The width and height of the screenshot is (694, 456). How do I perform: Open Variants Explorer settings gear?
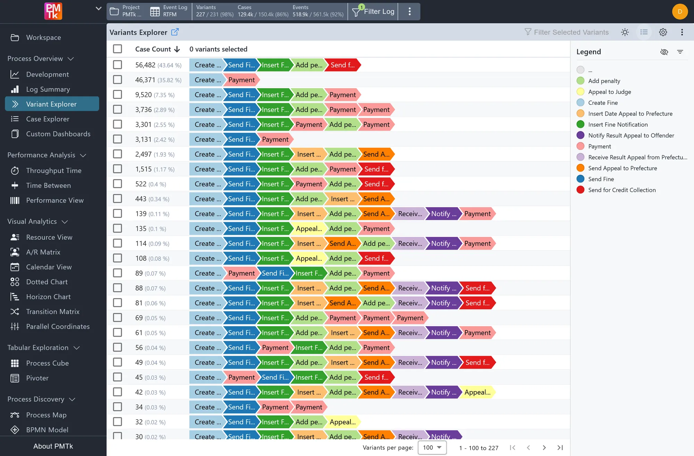(663, 32)
